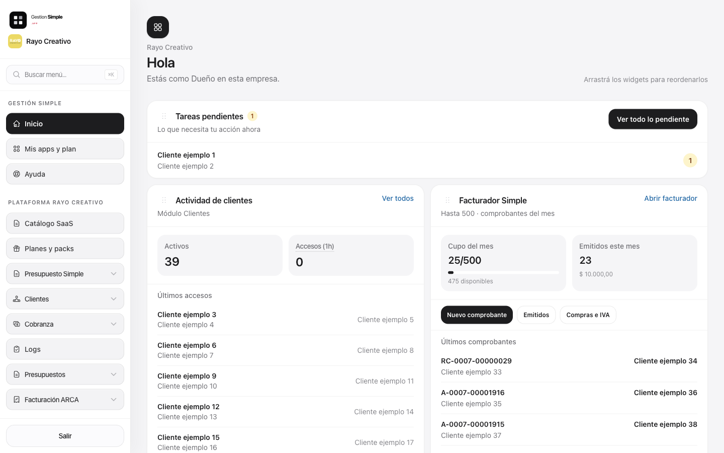Screen dimensions: 724x453
Task: Open Planes y packs in the sidebar
Action: (x=65, y=249)
